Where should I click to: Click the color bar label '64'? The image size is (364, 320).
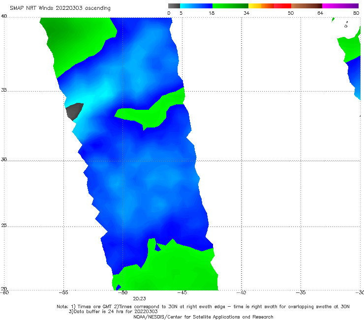pos(320,13)
